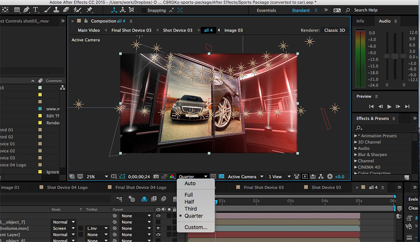Viewport: 420px width, 242px height.
Task: Toggle the transparency grid icon
Action: (x=221, y=177)
